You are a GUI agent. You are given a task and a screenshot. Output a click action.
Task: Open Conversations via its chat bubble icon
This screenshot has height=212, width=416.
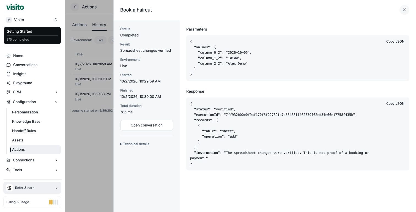[9, 65]
